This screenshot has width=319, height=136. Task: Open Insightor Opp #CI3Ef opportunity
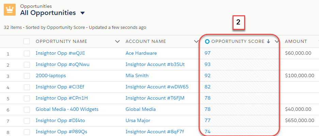[60, 87]
